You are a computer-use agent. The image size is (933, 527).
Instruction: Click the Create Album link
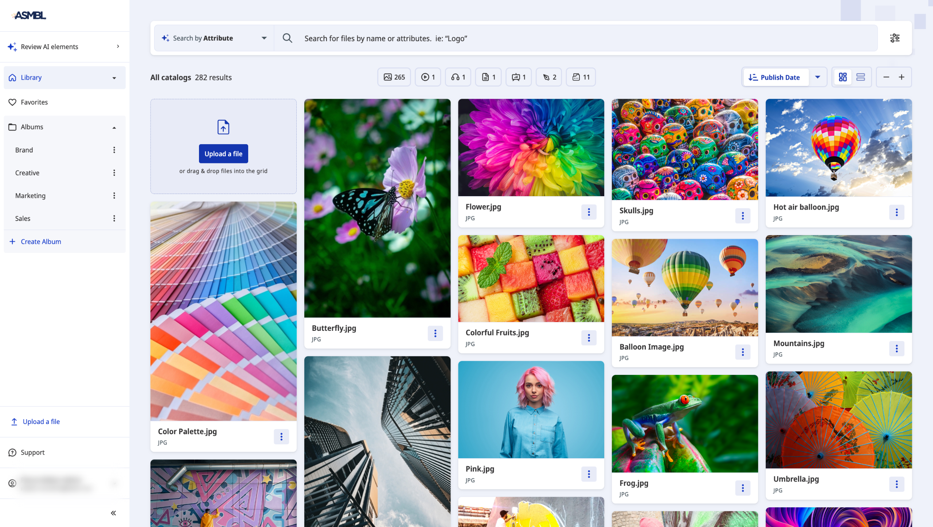click(x=41, y=242)
